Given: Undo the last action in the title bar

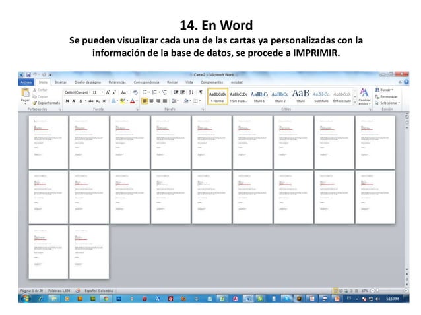Looking at the screenshot, I should (x=35, y=74).
